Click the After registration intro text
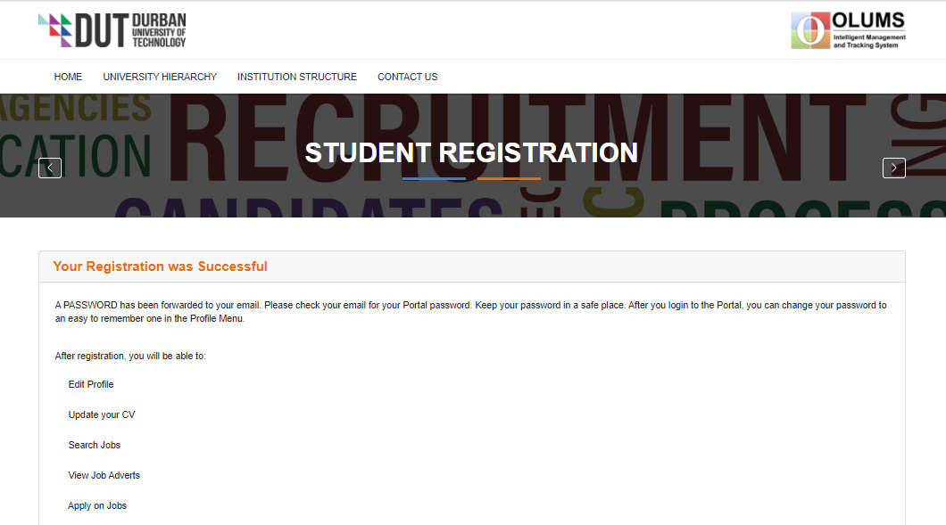This screenshot has height=525, width=946. coord(130,357)
